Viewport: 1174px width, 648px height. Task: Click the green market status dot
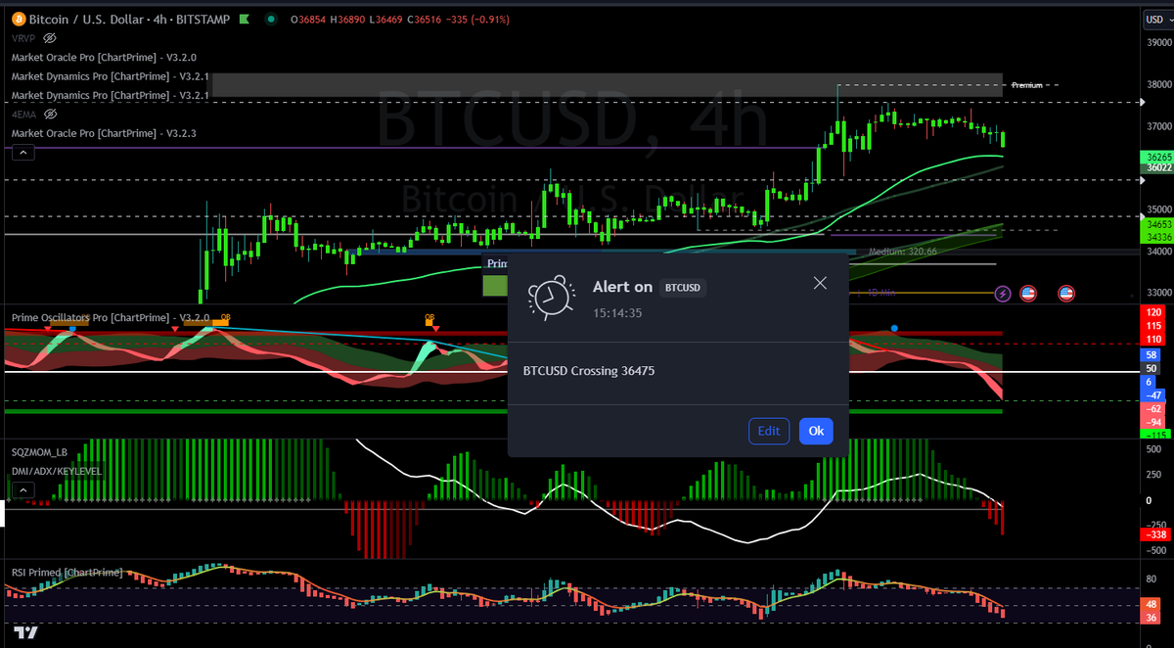[270, 19]
